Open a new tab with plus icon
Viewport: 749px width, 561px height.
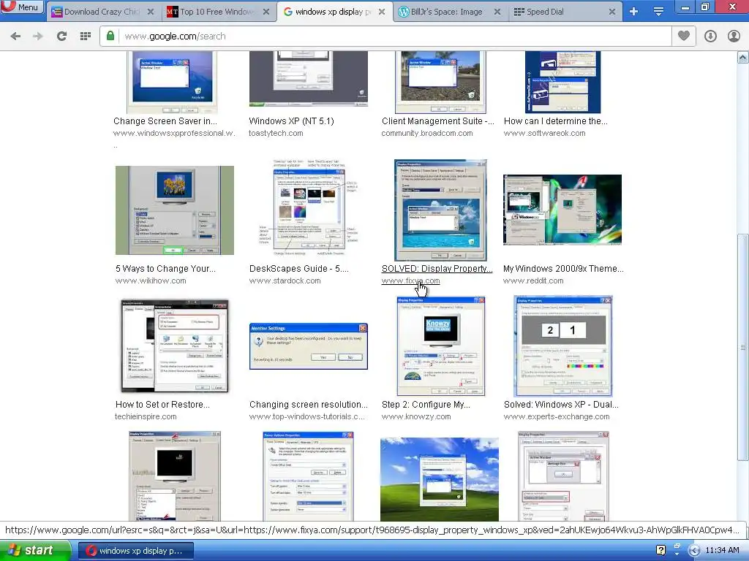(x=633, y=12)
